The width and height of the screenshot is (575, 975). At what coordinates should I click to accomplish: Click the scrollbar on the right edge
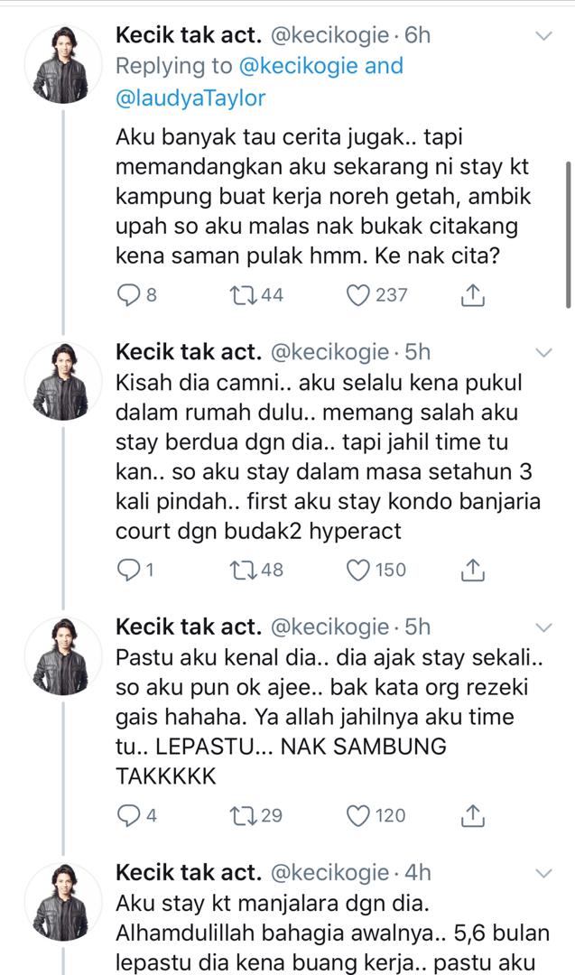point(568,235)
